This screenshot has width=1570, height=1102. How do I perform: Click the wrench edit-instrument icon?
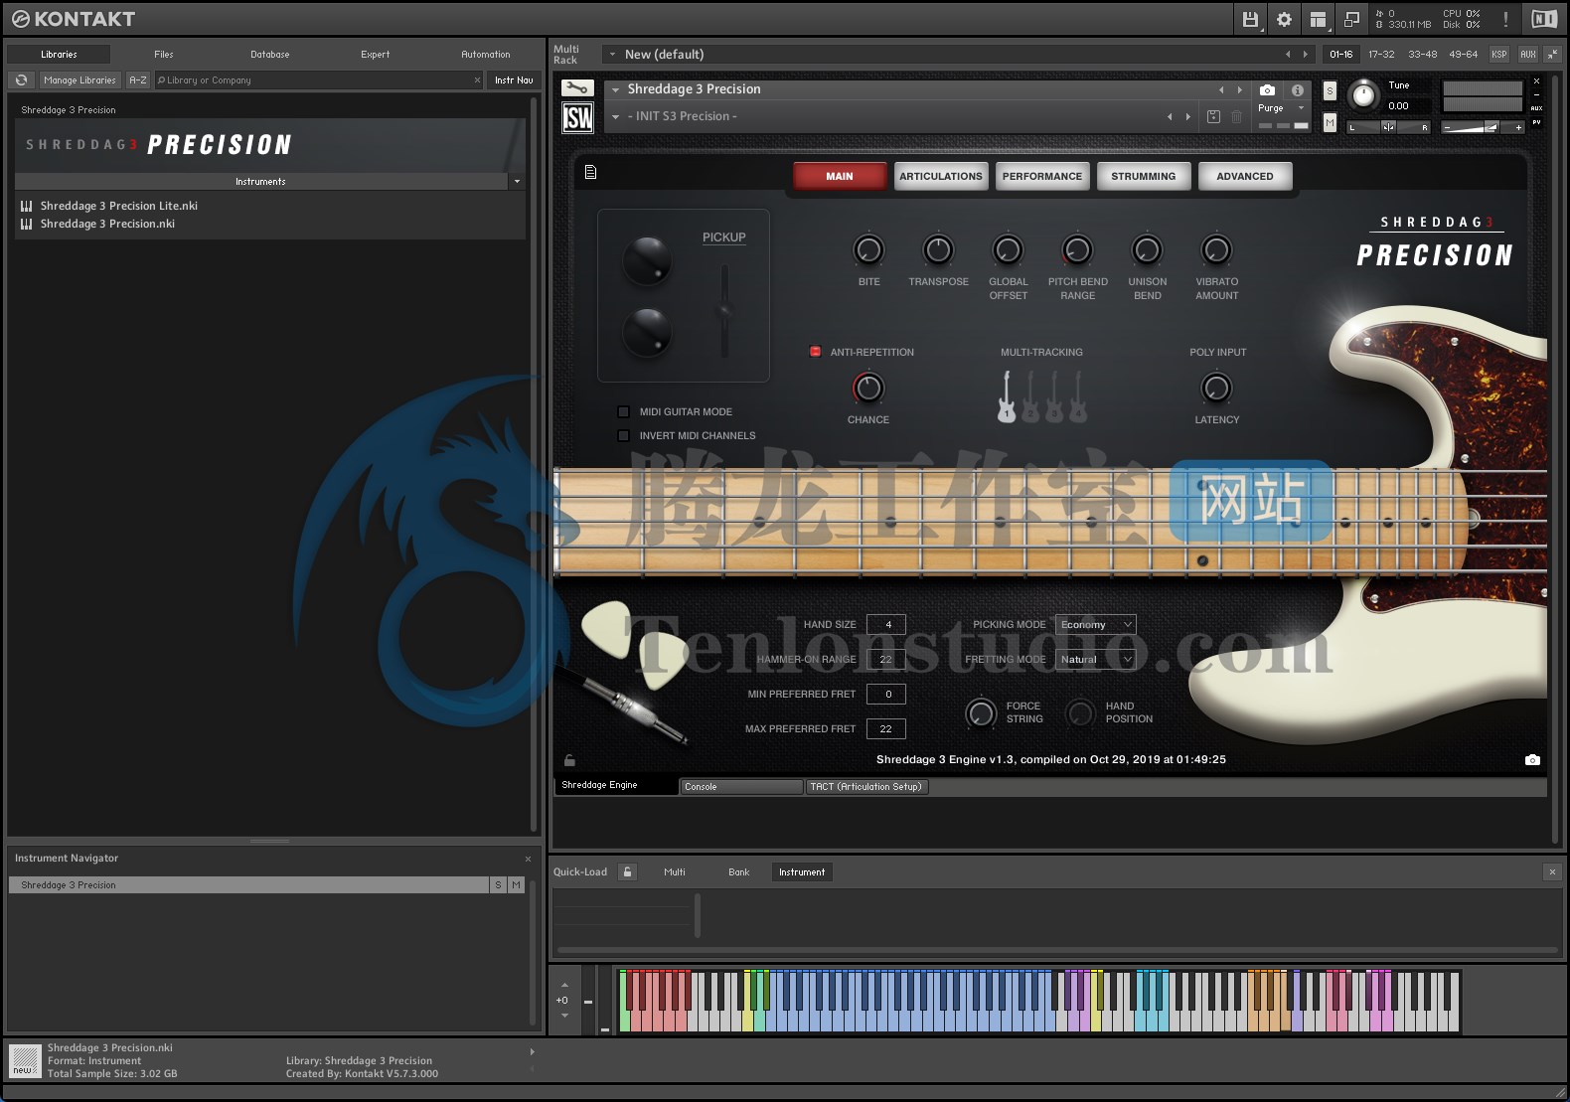577,88
